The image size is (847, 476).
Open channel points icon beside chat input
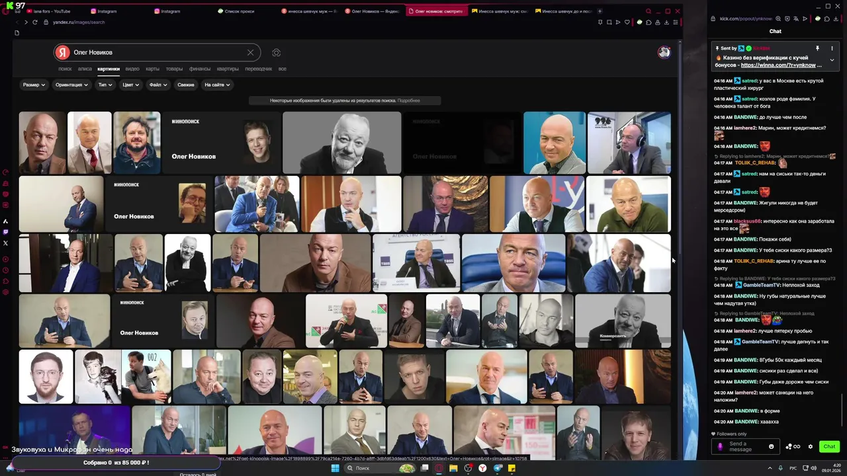(792, 447)
